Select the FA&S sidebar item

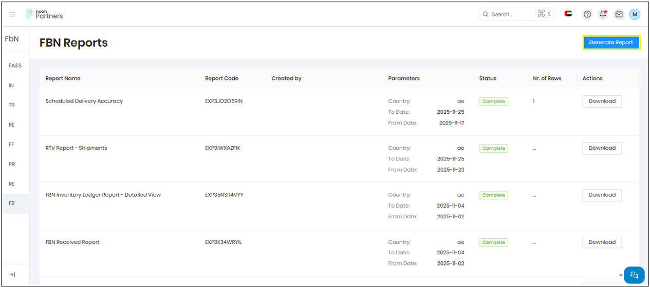click(x=15, y=66)
